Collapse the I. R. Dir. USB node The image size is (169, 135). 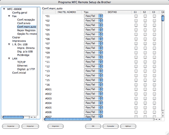[9, 45]
